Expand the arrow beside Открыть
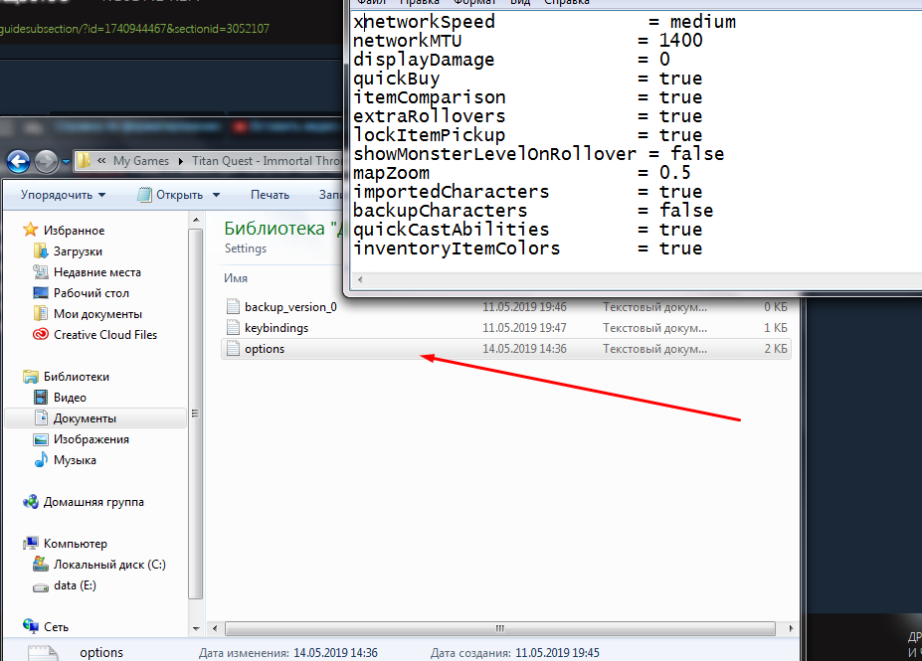 (x=216, y=195)
